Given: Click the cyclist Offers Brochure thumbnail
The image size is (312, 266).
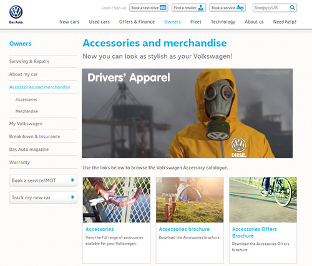Looking at the screenshot, I should [x=263, y=200].
